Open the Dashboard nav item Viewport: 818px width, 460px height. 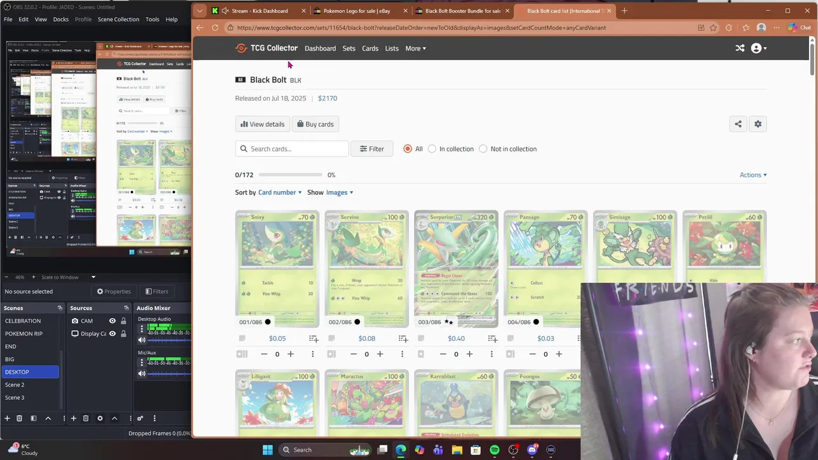pyautogui.click(x=320, y=48)
